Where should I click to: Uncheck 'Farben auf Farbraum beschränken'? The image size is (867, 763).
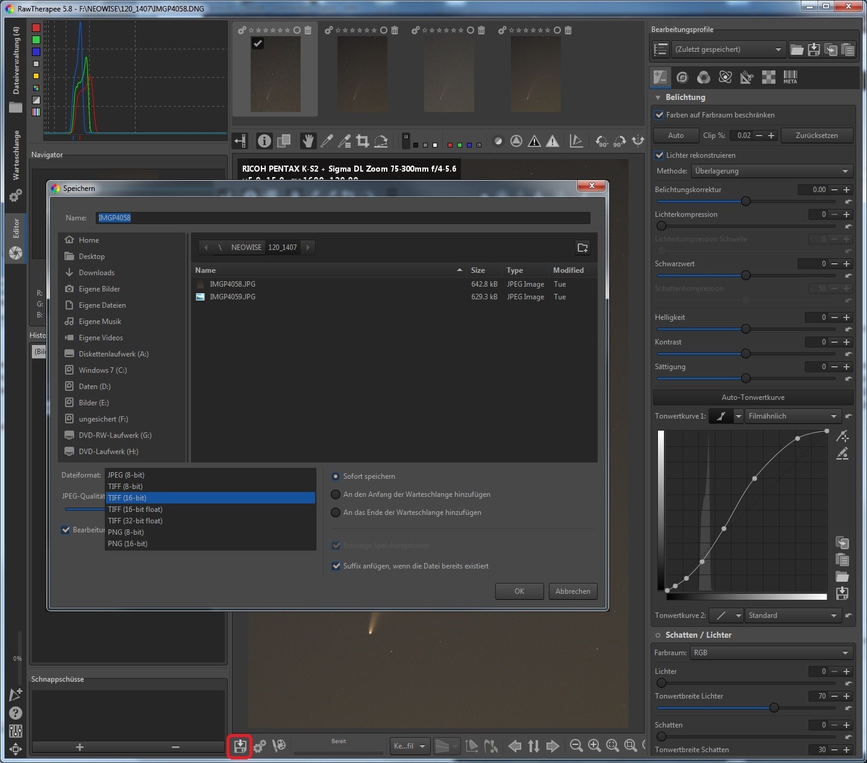click(x=659, y=115)
